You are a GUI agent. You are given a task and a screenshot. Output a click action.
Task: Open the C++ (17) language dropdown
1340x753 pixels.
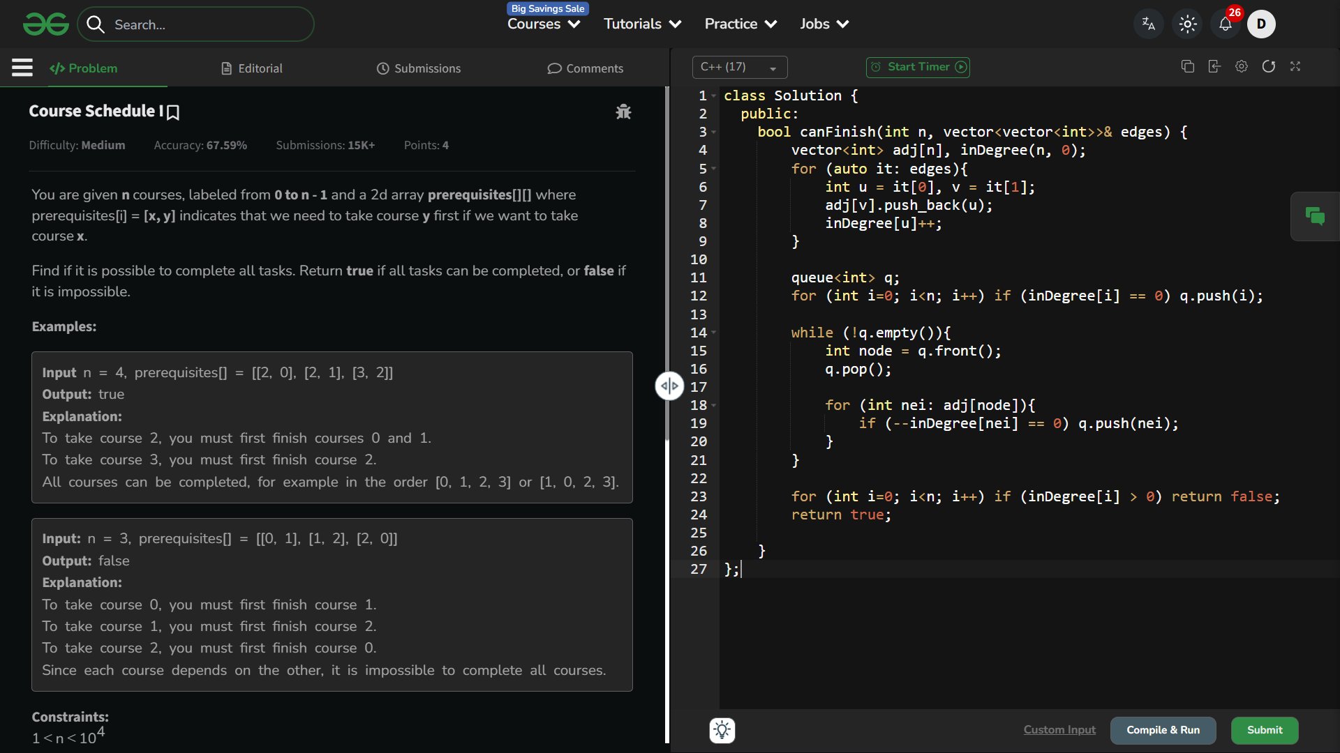click(739, 67)
